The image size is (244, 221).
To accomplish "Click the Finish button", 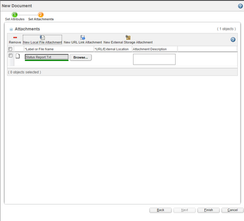I will (209, 210).
